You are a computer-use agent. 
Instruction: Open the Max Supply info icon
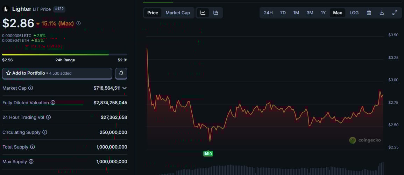[31, 162]
